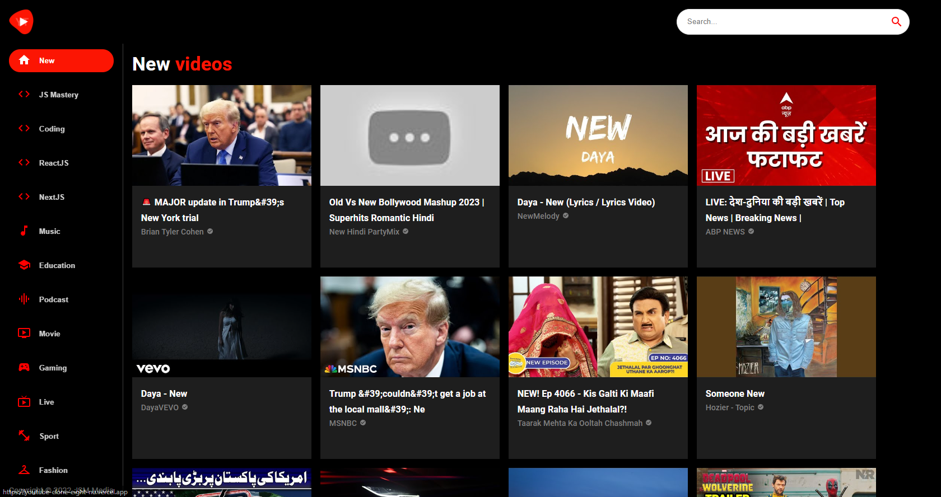Click verified badge next to Hozier - Topic
The image size is (941, 497).
tap(761, 407)
